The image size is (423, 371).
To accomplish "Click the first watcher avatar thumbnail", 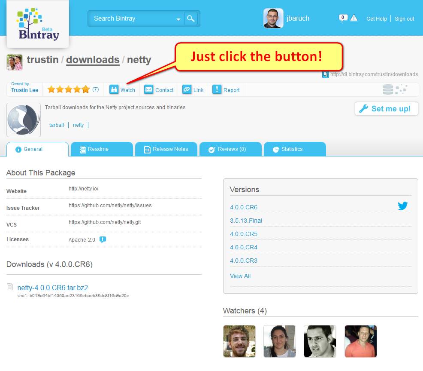I will pos(239,341).
